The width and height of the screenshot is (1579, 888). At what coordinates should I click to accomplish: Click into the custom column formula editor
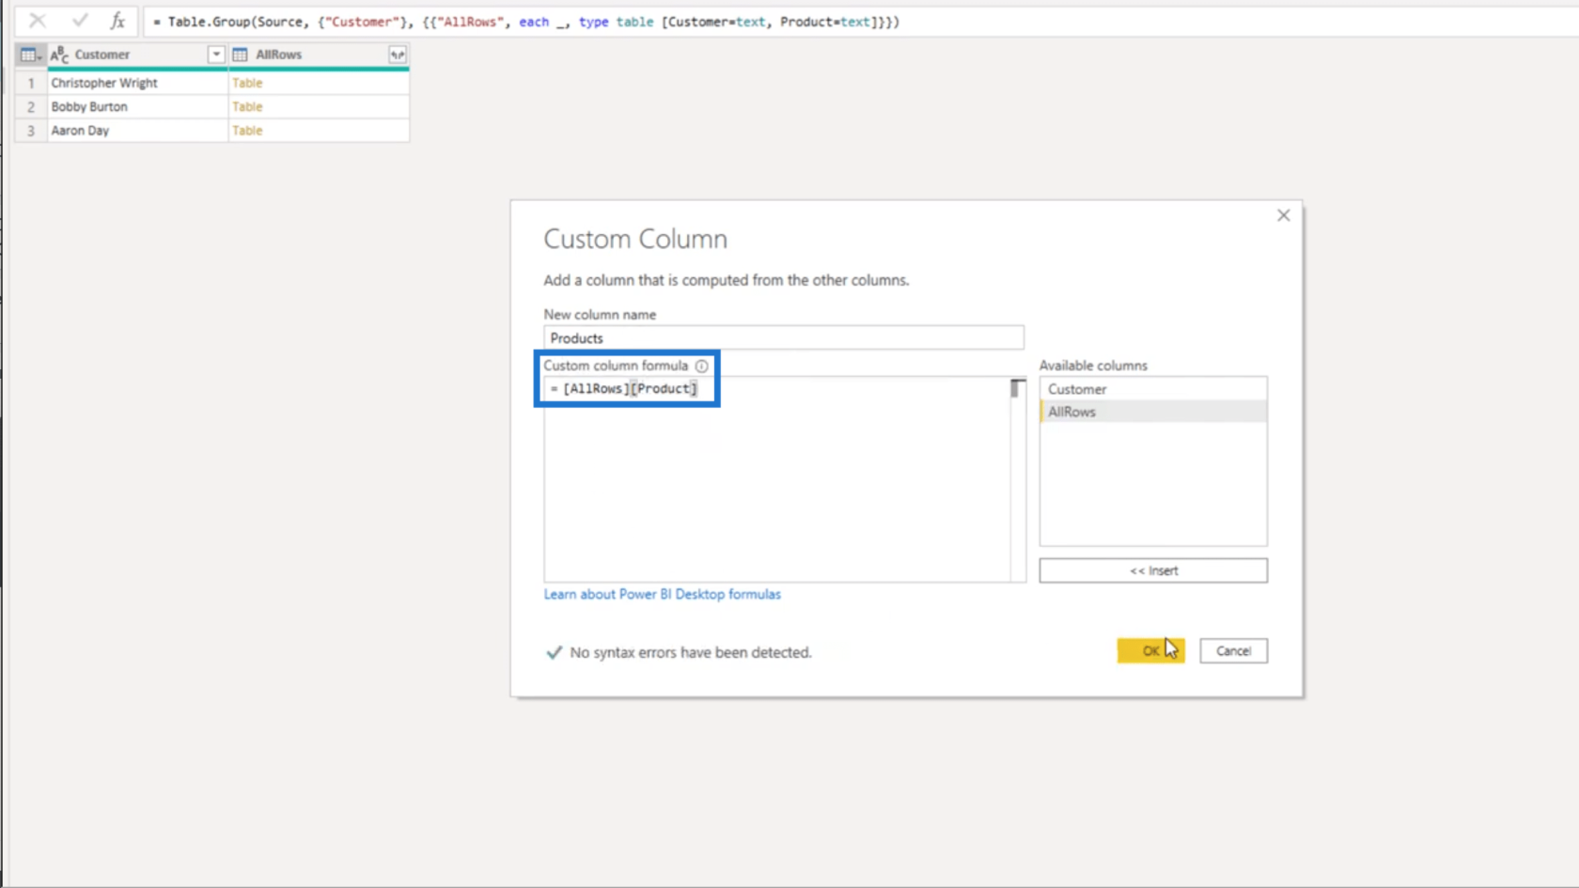777,479
